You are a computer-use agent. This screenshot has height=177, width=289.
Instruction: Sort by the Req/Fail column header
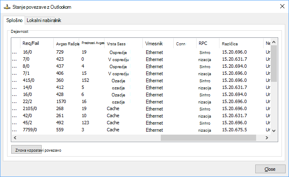click(37, 43)
